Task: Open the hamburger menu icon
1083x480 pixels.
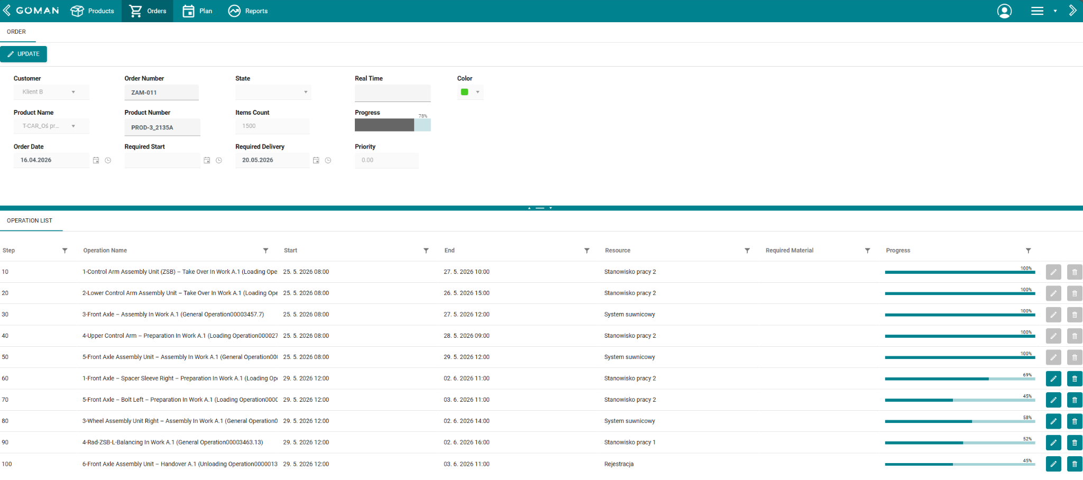Action: click(x=1037, y=11)
